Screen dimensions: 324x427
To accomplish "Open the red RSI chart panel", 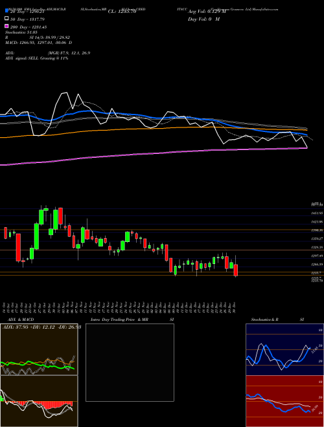I will tap(284, 401).
